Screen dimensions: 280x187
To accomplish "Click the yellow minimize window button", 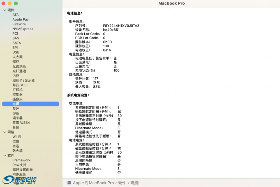I will coord(10,3).
